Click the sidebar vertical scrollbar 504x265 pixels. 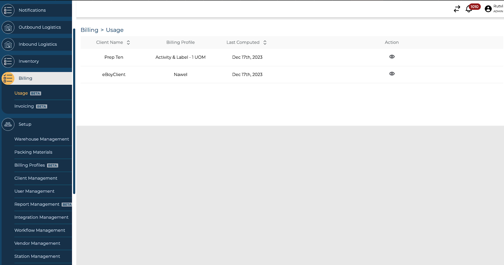coord(74,110)
